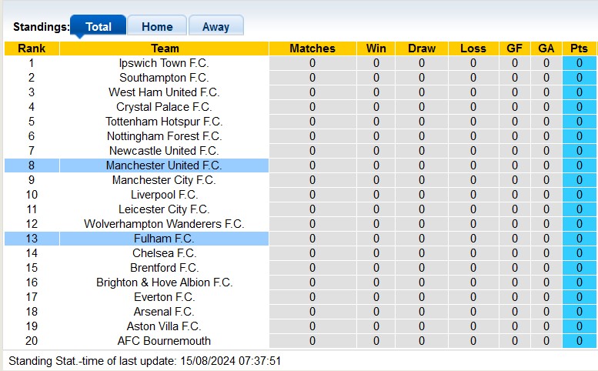This screenshot has height=371, width=598.
Task: Click Manchester City F.C. points cell
Action: (x=579, y=180)
